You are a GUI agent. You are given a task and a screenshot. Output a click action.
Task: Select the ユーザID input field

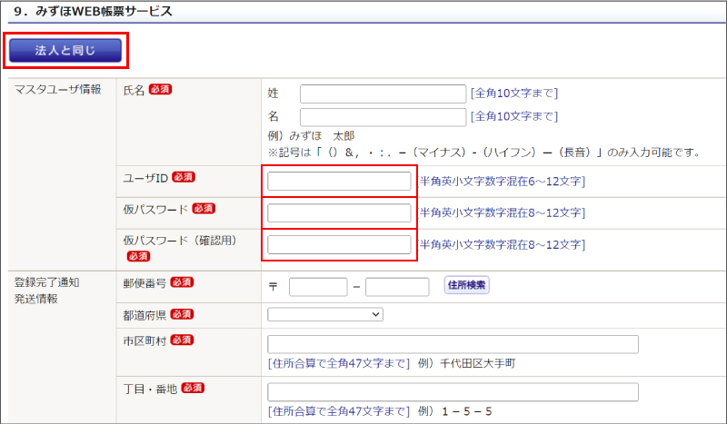point(339,182)
